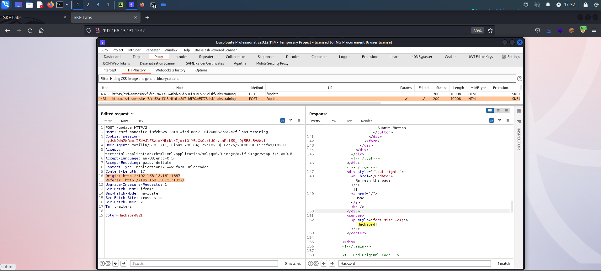Go to next match in request search
Screen dimensions: 601x271
pos(124,263)
